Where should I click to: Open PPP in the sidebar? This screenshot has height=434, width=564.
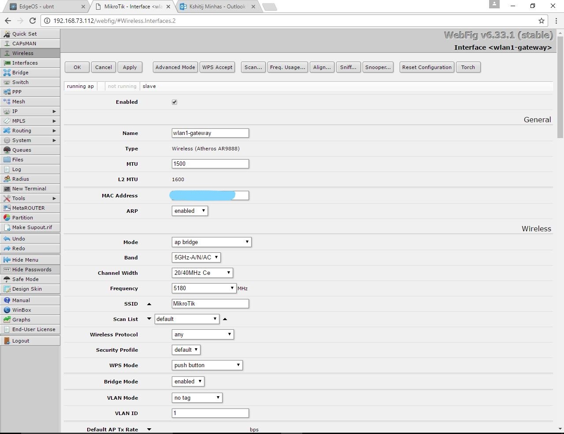click(30, 92)
